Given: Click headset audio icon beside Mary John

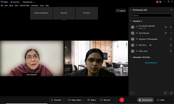Looking at the screenshot, I should 137,51.
